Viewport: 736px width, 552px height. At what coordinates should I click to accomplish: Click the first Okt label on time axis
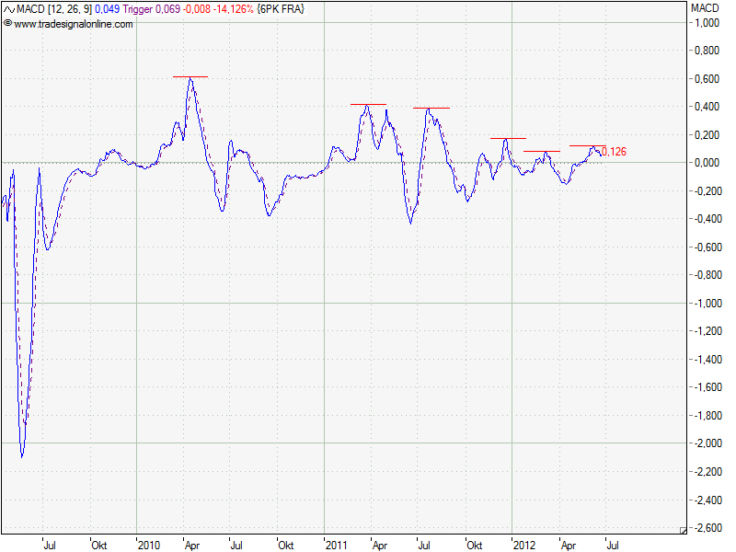(99, 546)
